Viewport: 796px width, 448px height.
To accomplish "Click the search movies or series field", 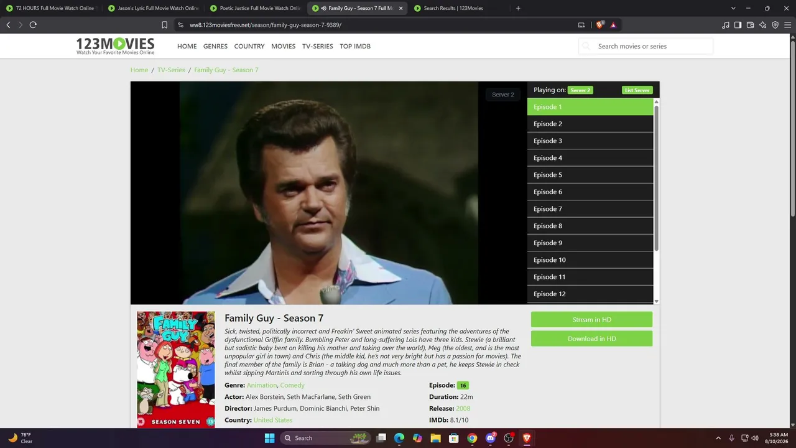I will click(x=646, y=46).
